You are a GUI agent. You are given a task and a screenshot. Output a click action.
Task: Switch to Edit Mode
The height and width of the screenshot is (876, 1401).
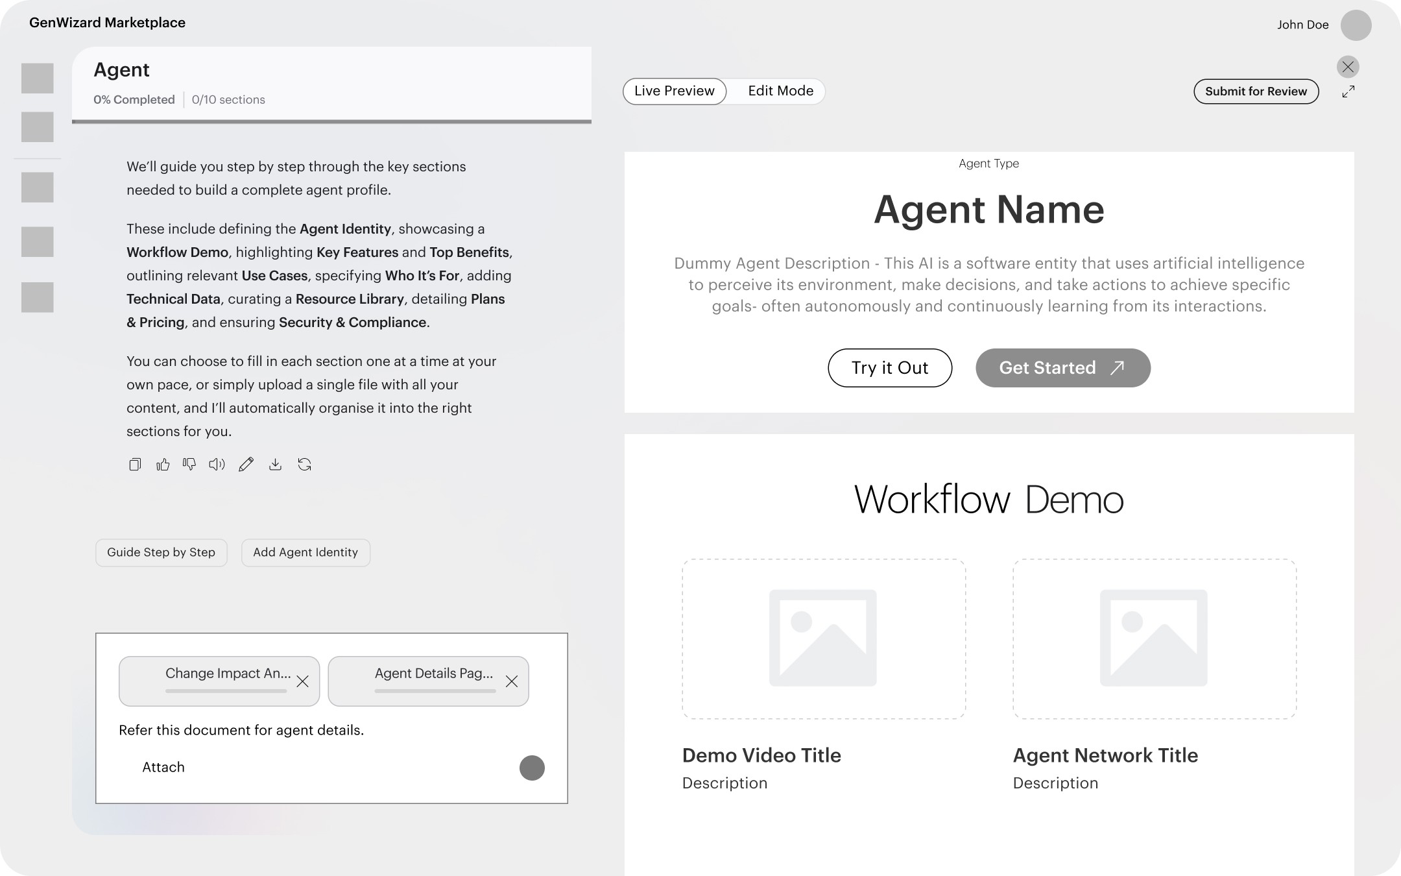click(780, 91)
